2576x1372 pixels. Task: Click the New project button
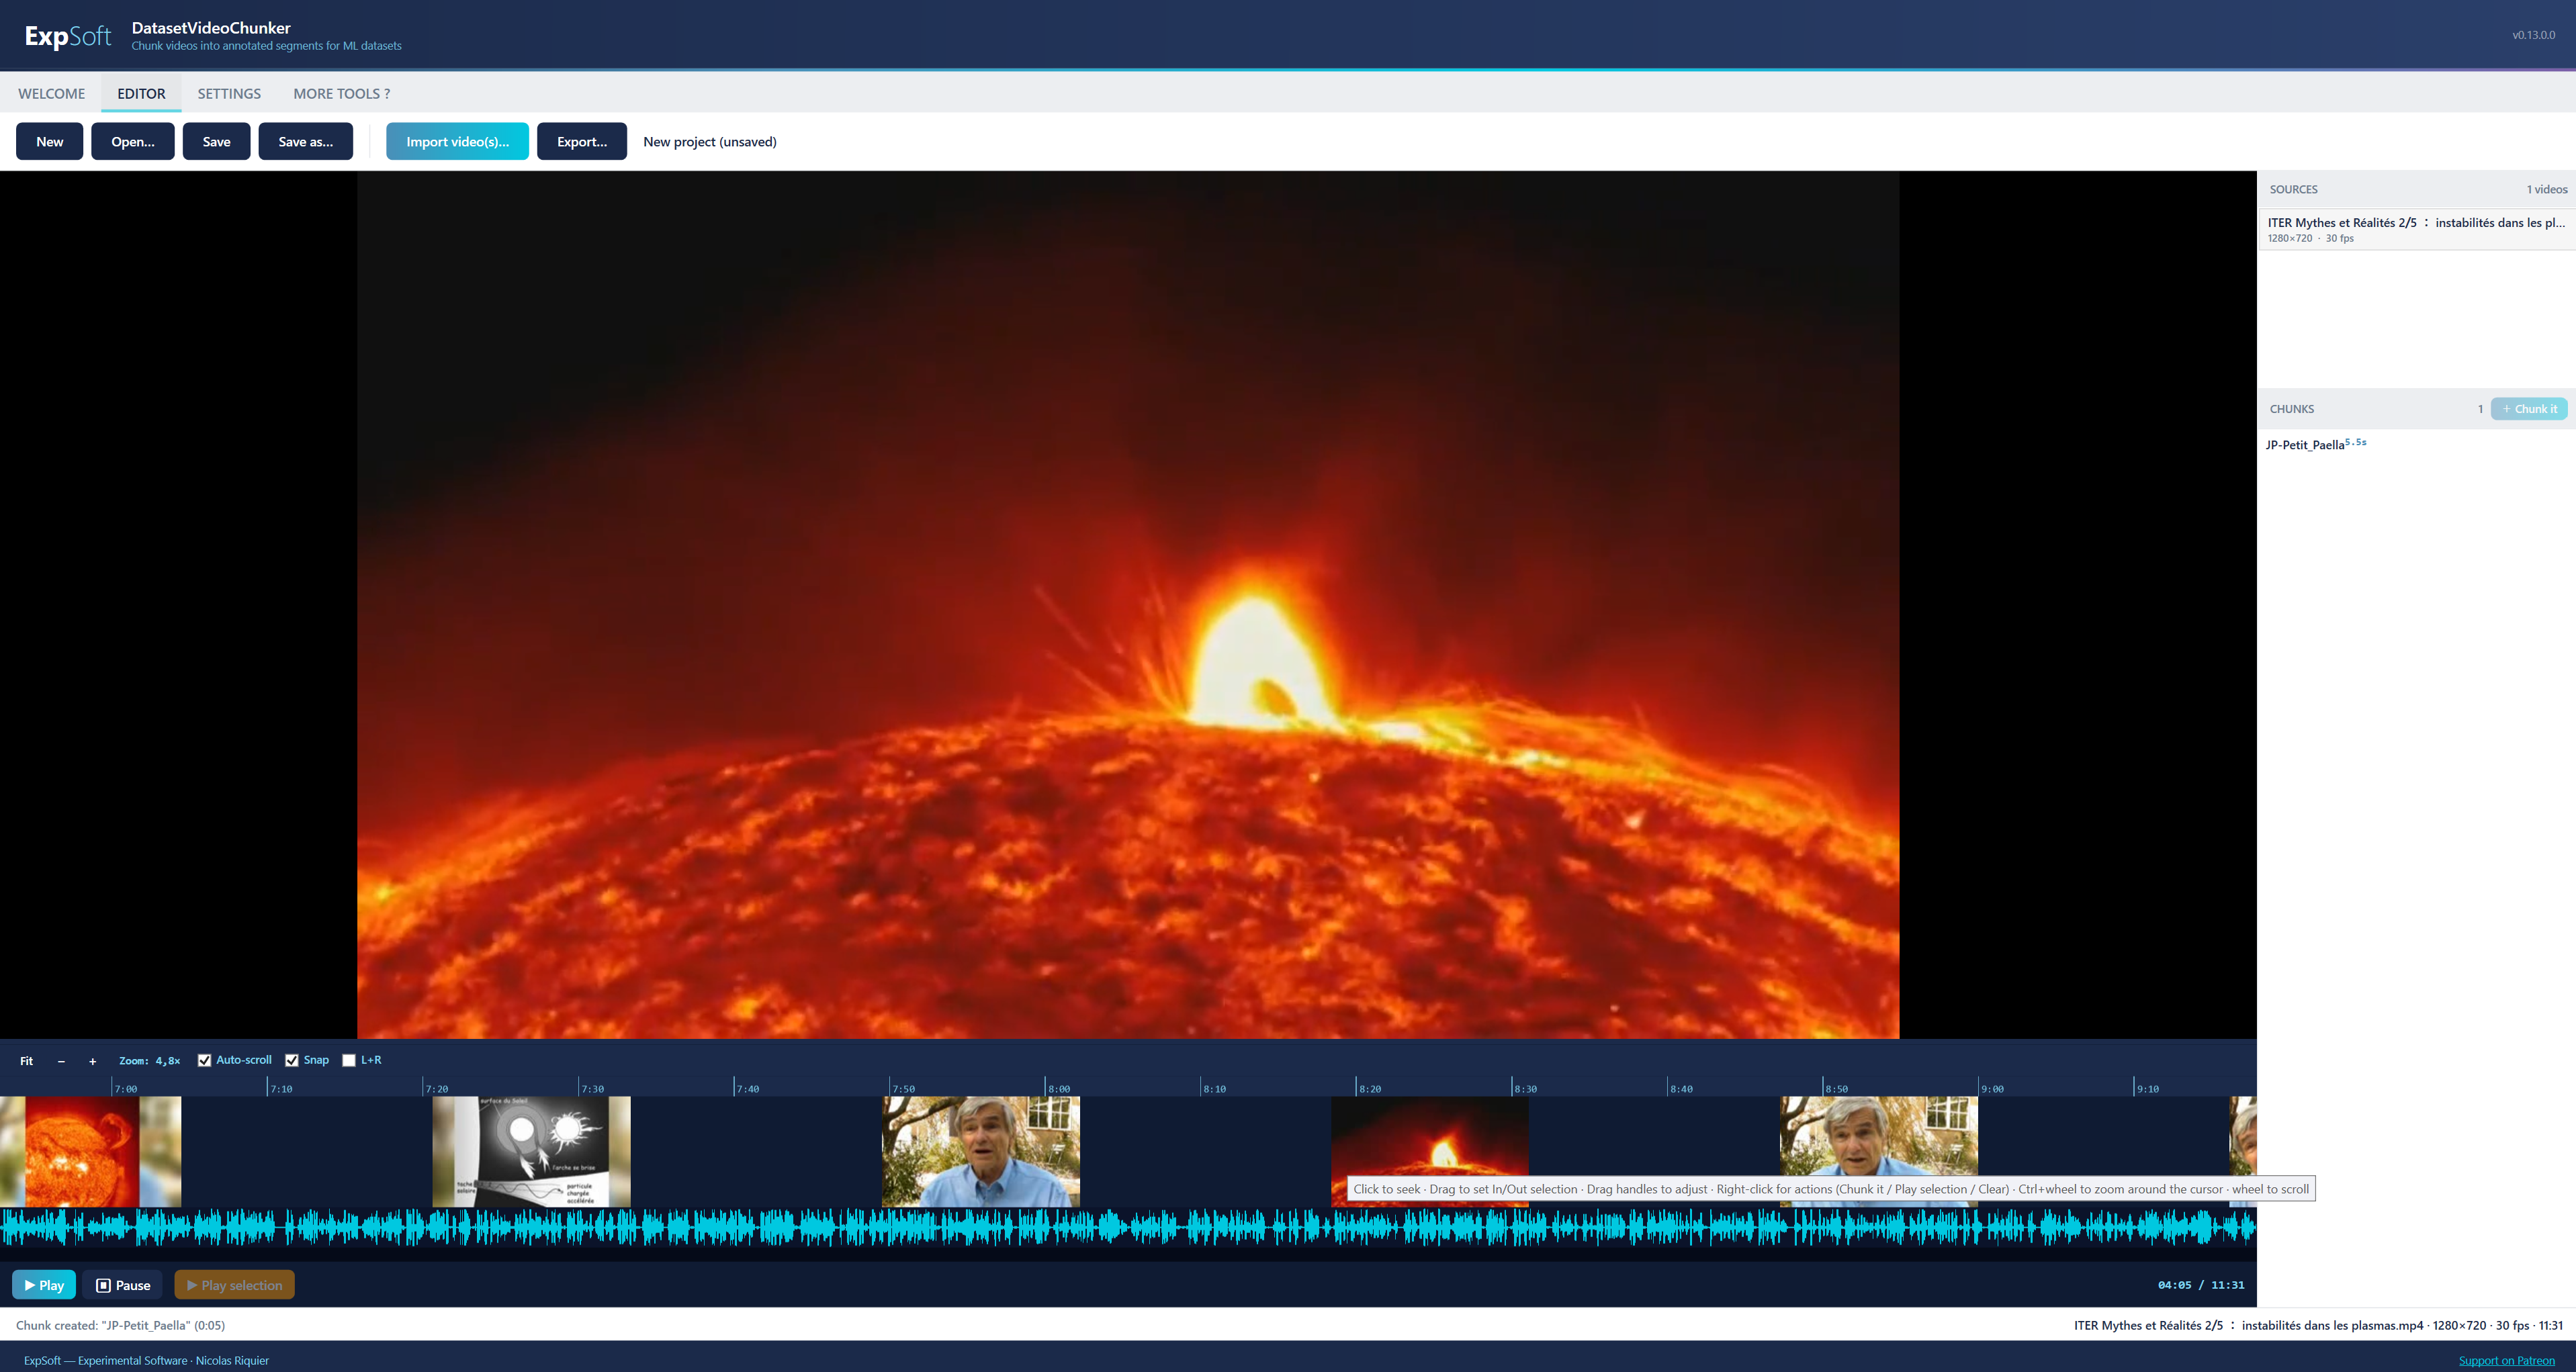tap(49, 141)
